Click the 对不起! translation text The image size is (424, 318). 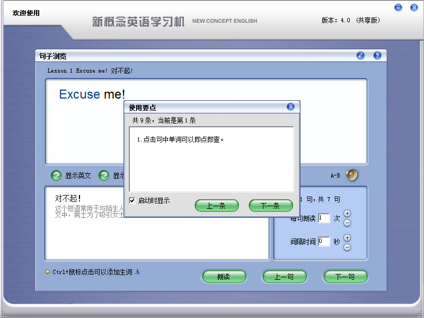pos(68,198)
